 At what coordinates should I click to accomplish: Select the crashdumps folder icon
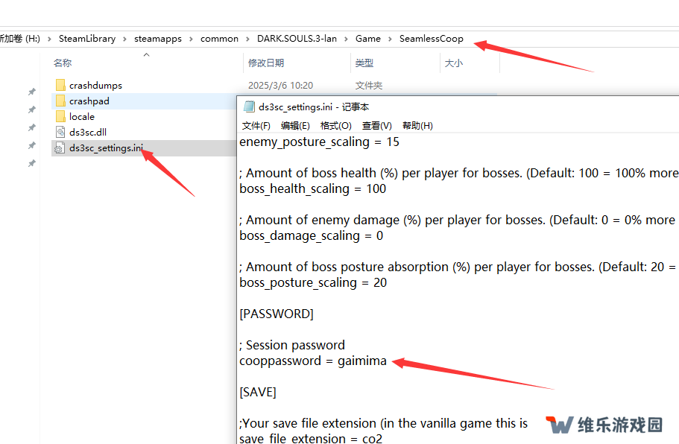(x=60, y=85)
